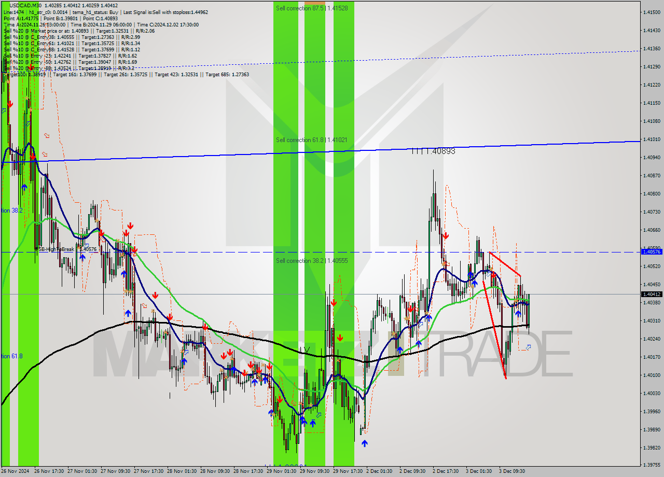Click the 1.39755 price axis label
The width and height of the screenshot is (664, 477).
[652, 465]
